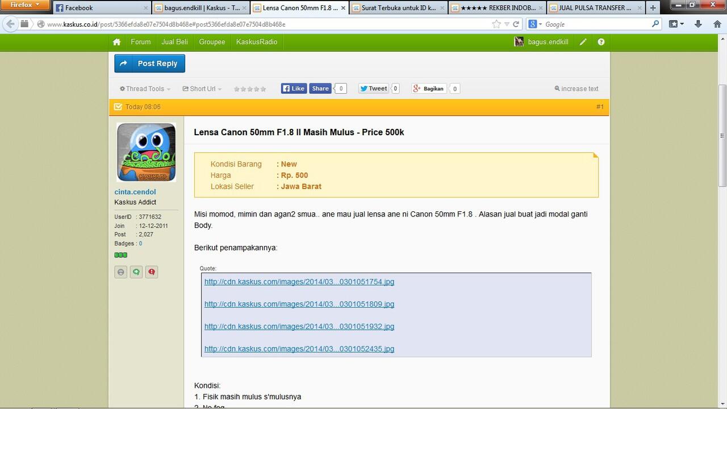Open the cinta.cendol avatar image
This screenshot has width=727, height=468.
pyautogui.click(x=146, y=152)
